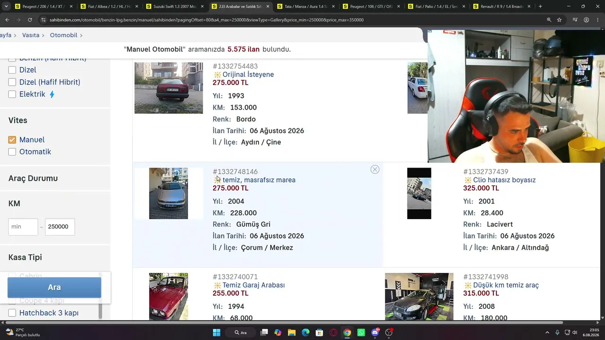This screenshot has width=605, height=340.
Task: Expand the Vites filter section
Action: [18, 120]
